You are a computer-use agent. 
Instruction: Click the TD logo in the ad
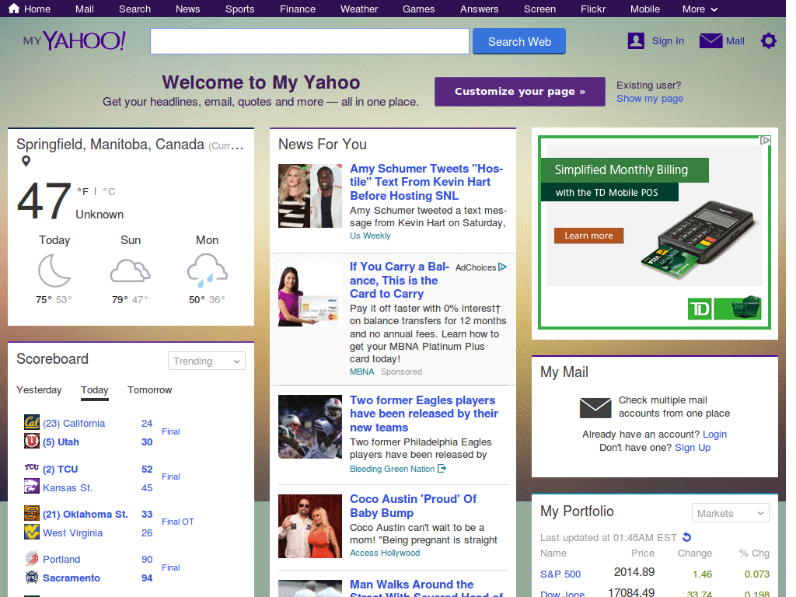point(700,309)
